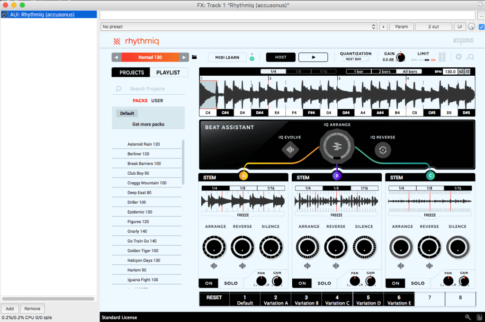The width and height of the screenshot is (485, 322).
Task: Select the PACKS tab
Action: tap(140, 100)
